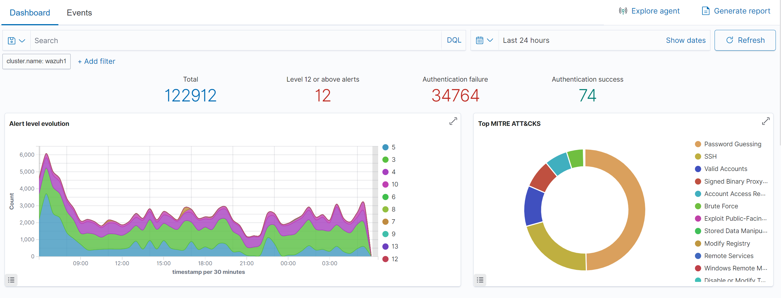Expand the Alert level evolution chart to fullscreen
Viewport: 781px width, 298px height.
point(453,121)
